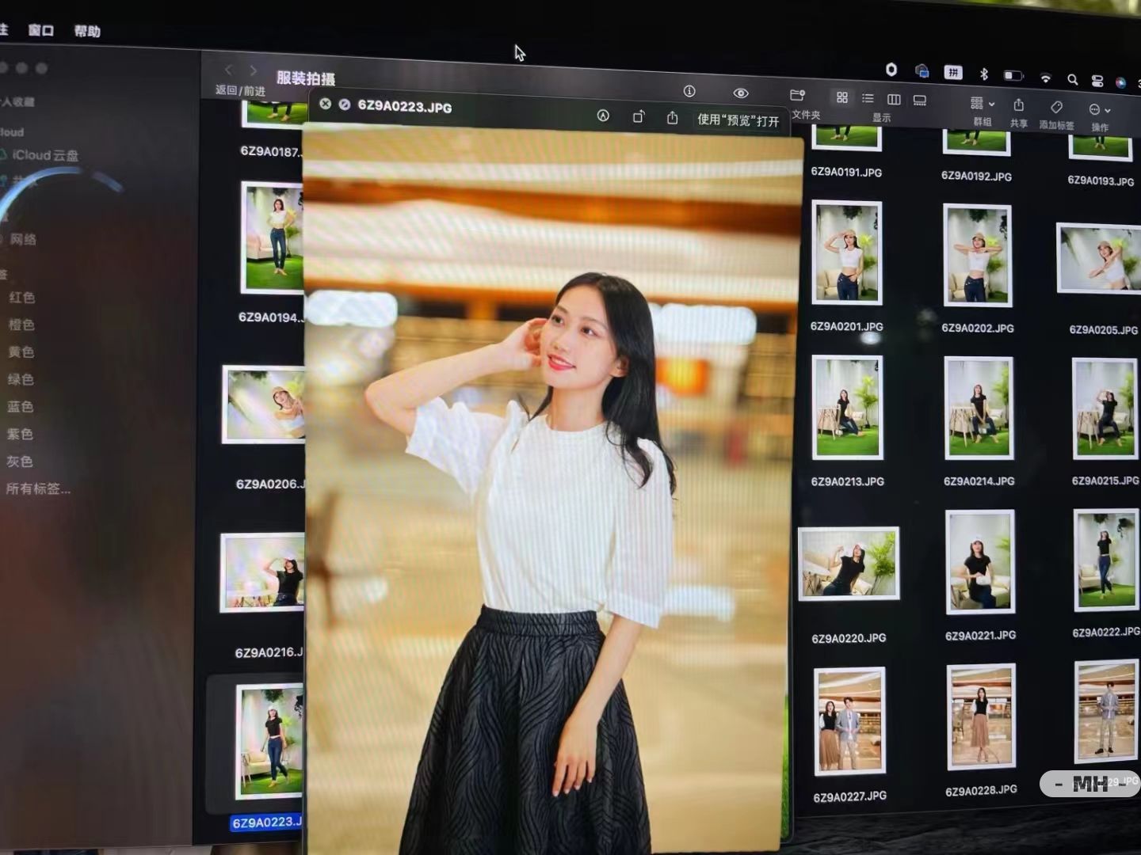Click the Wi-Fi icon in menu bar
The height and width of the screenshot is (855, 1141).
click(x=1046, y=78)
